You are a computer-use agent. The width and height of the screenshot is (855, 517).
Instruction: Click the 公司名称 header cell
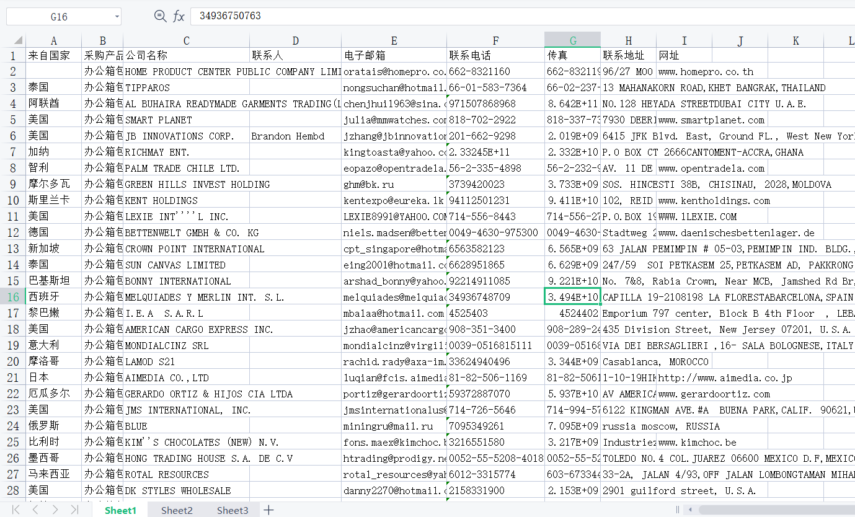(187, 56)
